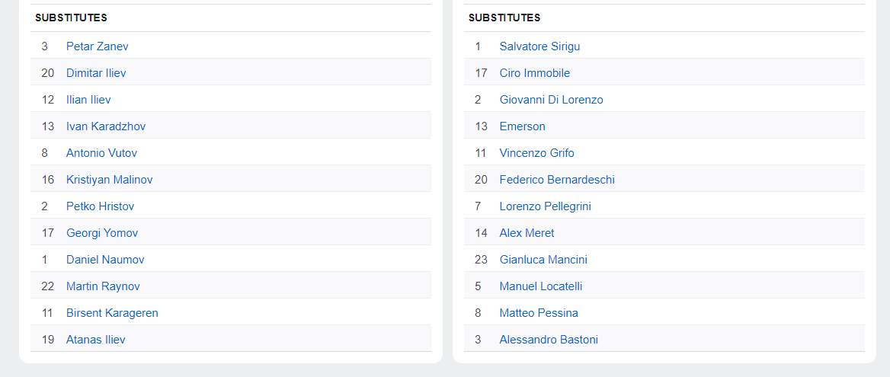Click the Dimitar Iliev link

coord(96,73)
